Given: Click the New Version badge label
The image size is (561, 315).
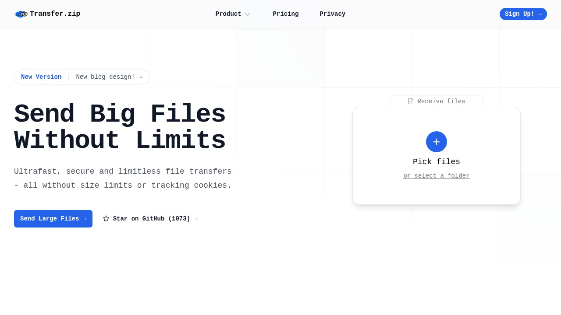Looking at the screenshot, I should [x=41, y=77].
